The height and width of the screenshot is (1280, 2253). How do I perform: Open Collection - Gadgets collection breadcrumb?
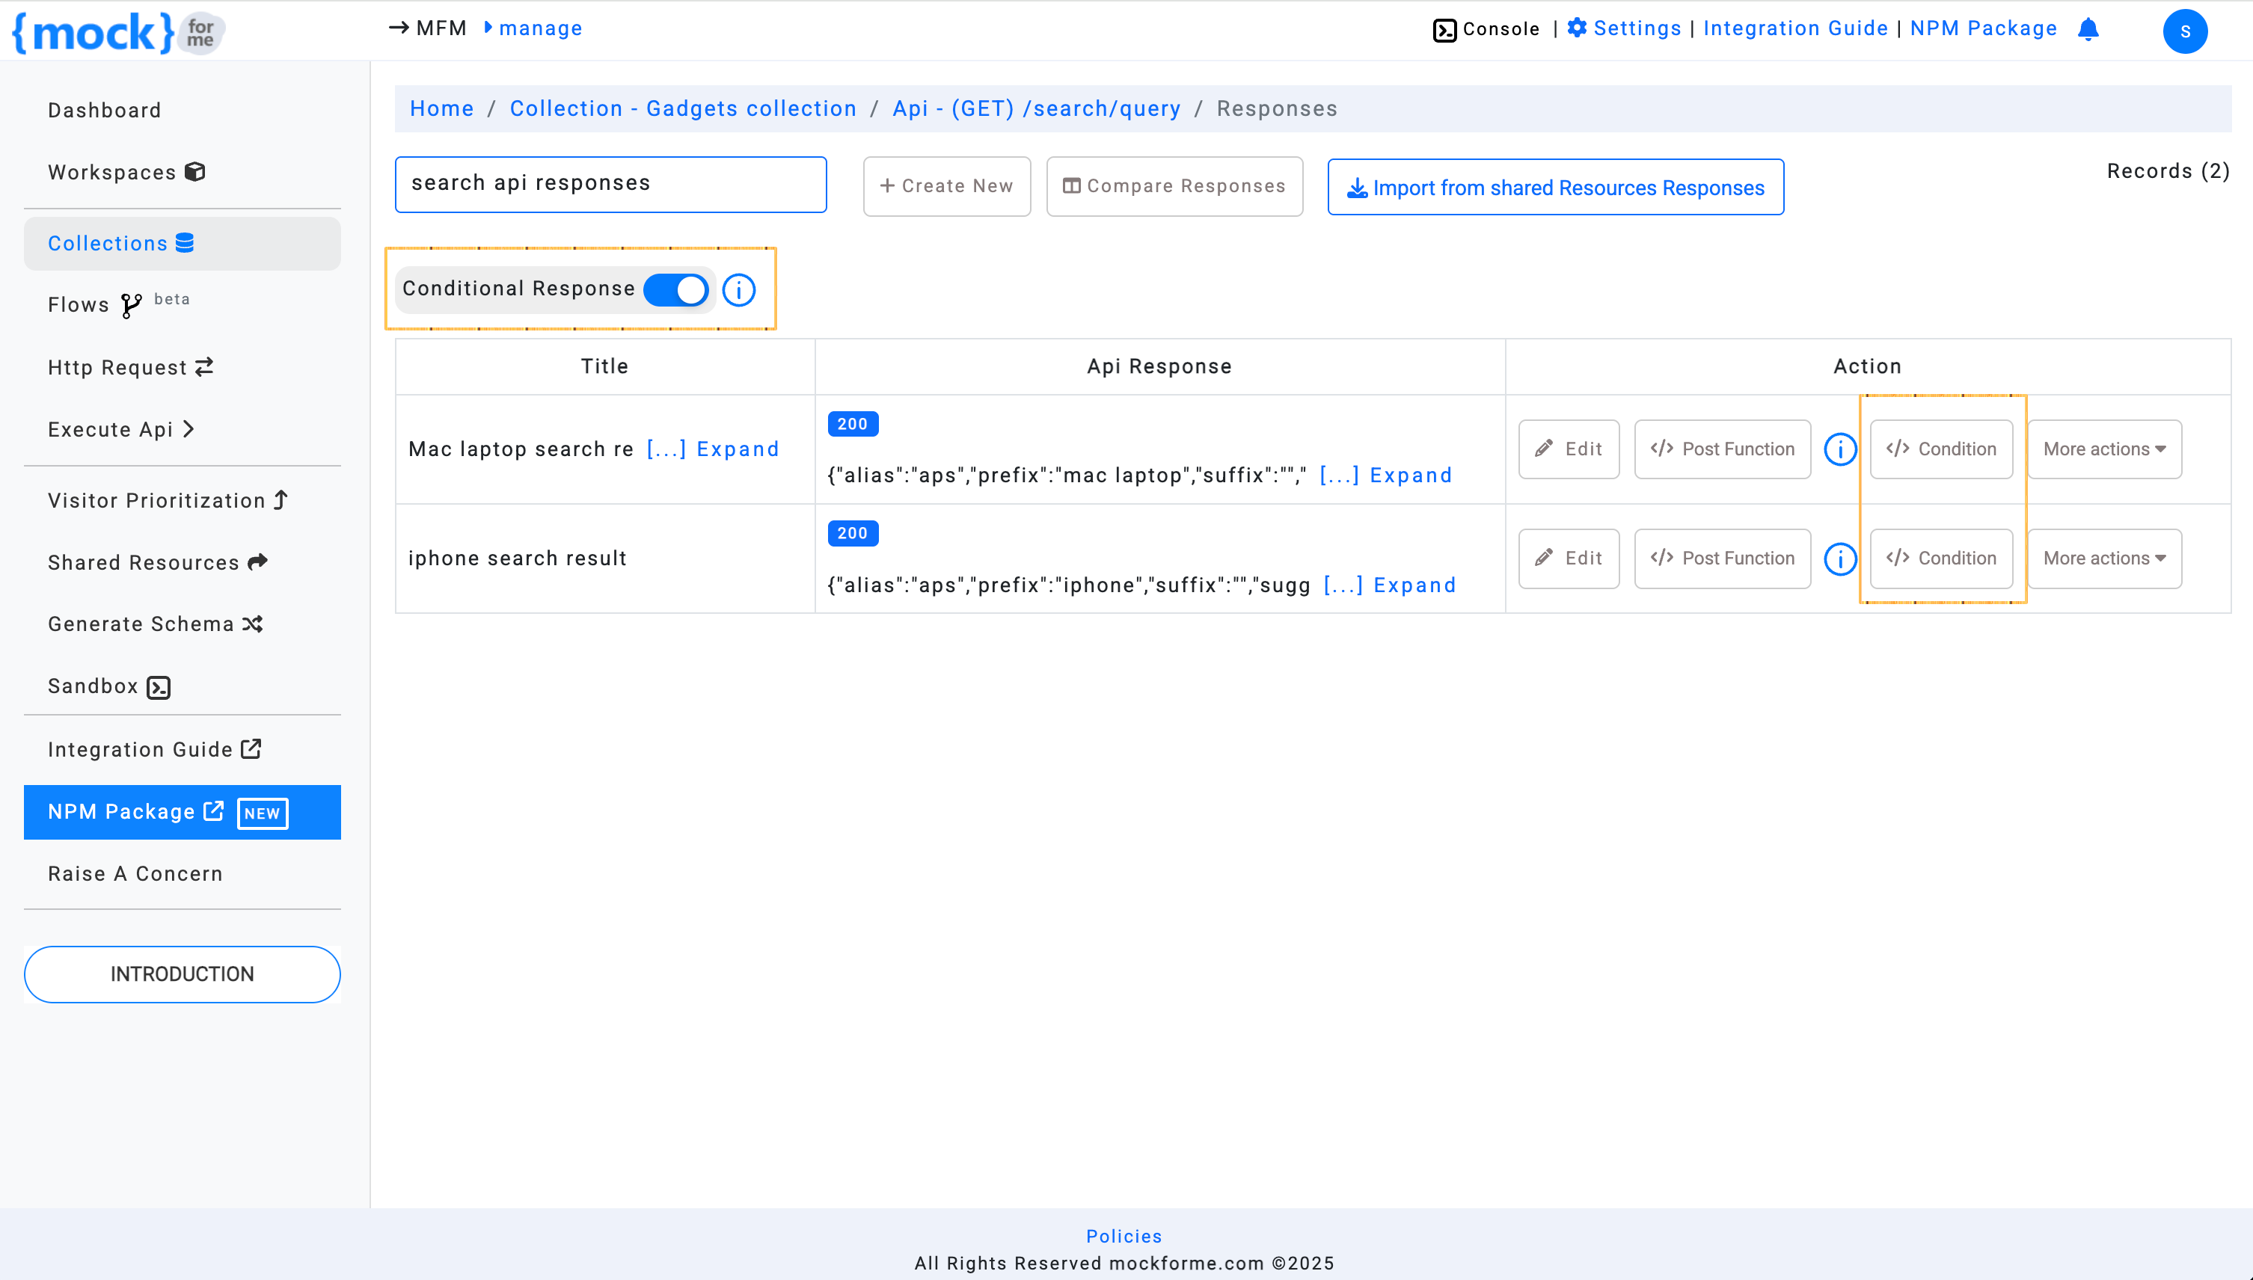683,109
